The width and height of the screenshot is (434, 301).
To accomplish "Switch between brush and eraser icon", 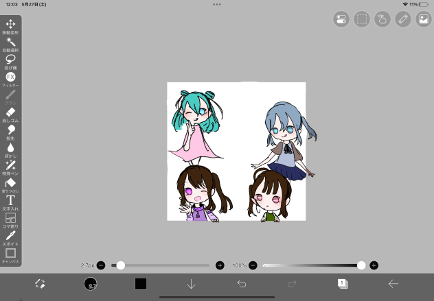I will (x=40, y=284).
